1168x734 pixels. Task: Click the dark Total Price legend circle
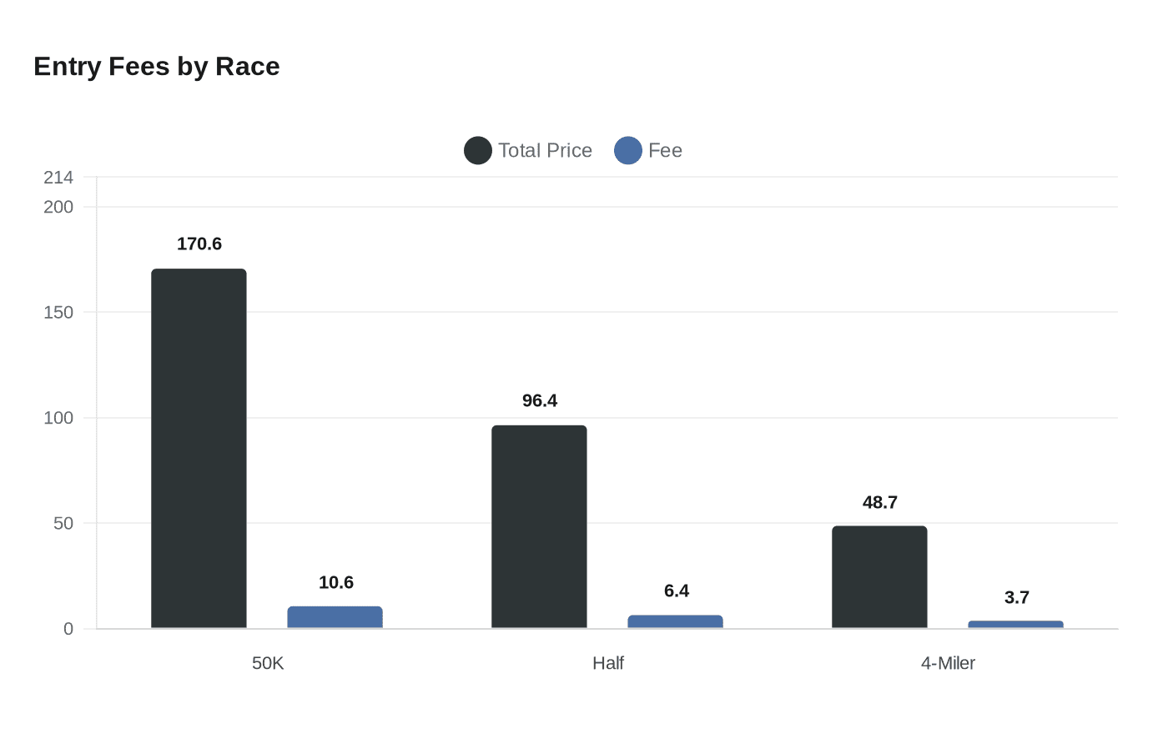point(477,151)
